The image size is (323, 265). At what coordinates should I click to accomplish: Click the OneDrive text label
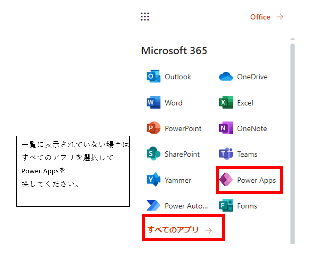click(252, 77)
